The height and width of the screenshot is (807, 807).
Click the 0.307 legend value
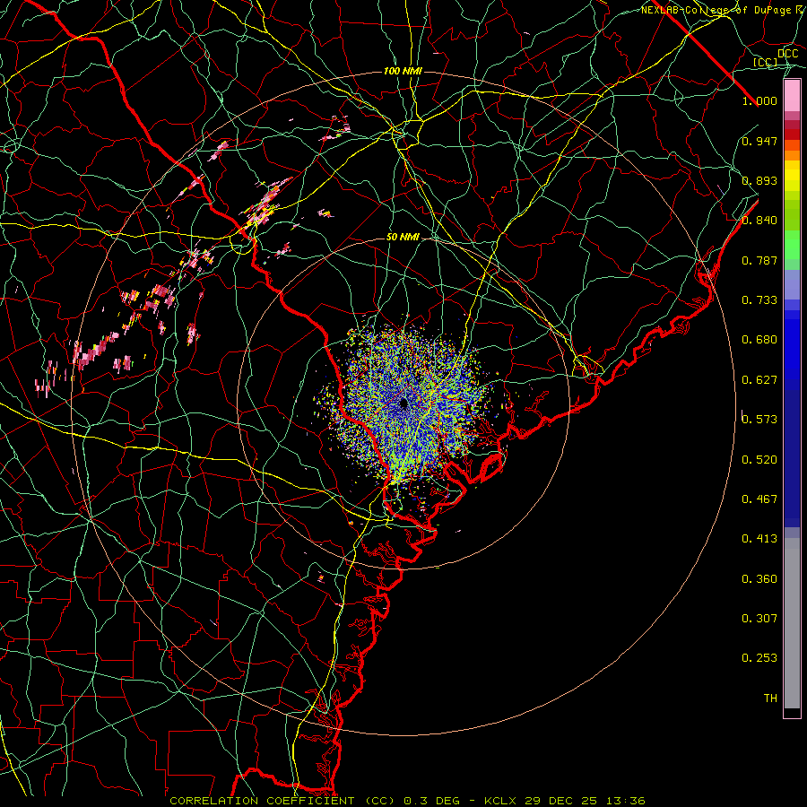[759, 619]
